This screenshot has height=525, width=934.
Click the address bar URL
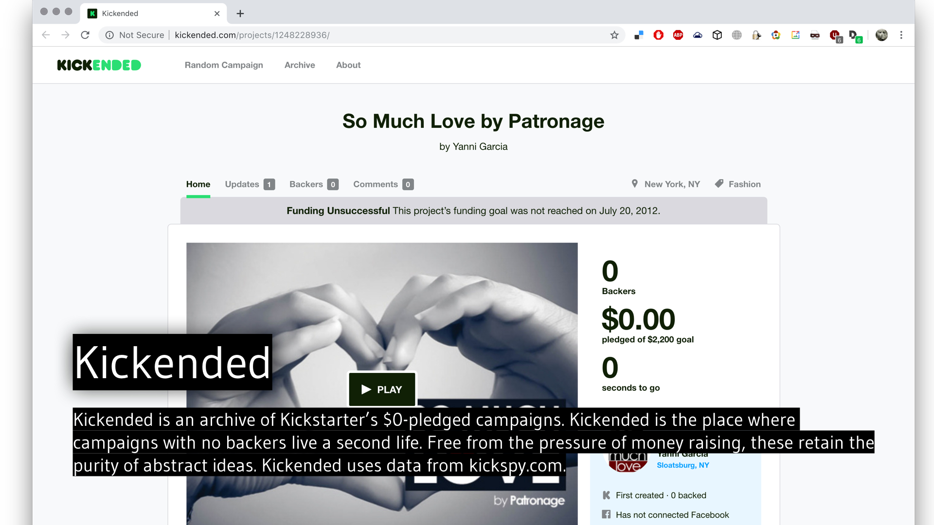(252, 35)
